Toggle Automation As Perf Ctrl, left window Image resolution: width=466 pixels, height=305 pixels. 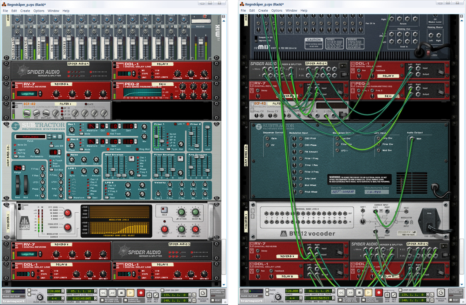point(102,300)
